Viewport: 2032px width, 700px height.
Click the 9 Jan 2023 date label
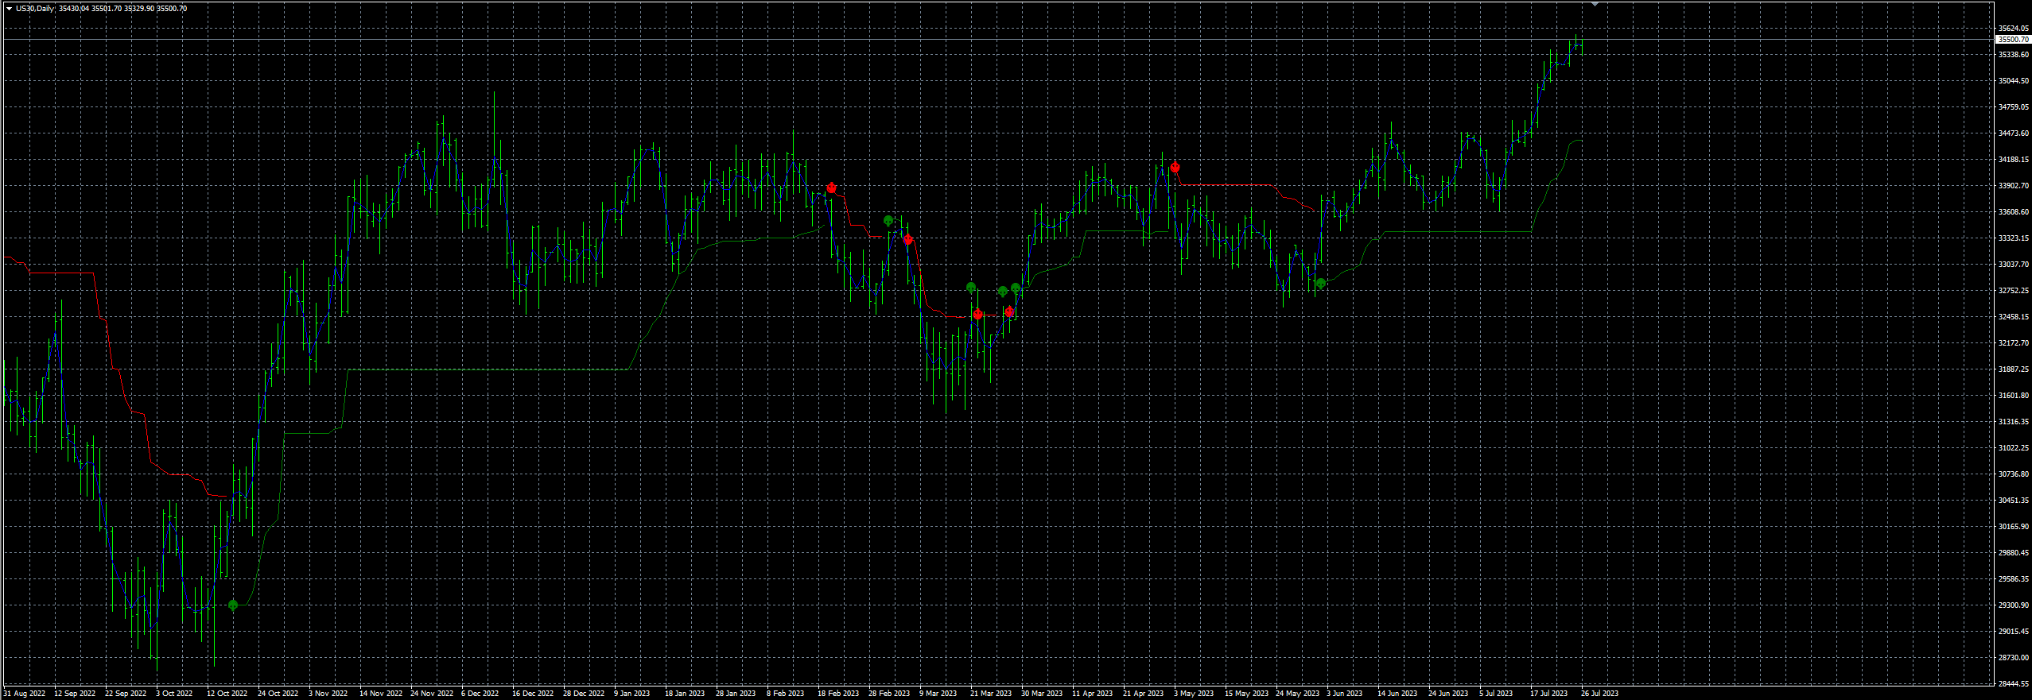click(x=632, y=694)
